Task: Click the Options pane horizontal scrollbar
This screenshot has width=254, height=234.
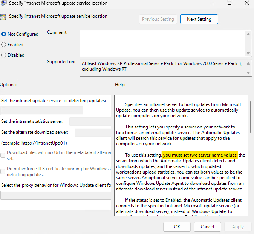Action: [39, 213]
